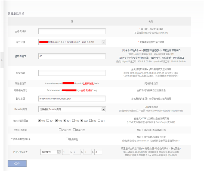This screenshot has height=171, width=204.
Task: Disable the 404 error page checkbox
Action: click(x=65, y=121)
